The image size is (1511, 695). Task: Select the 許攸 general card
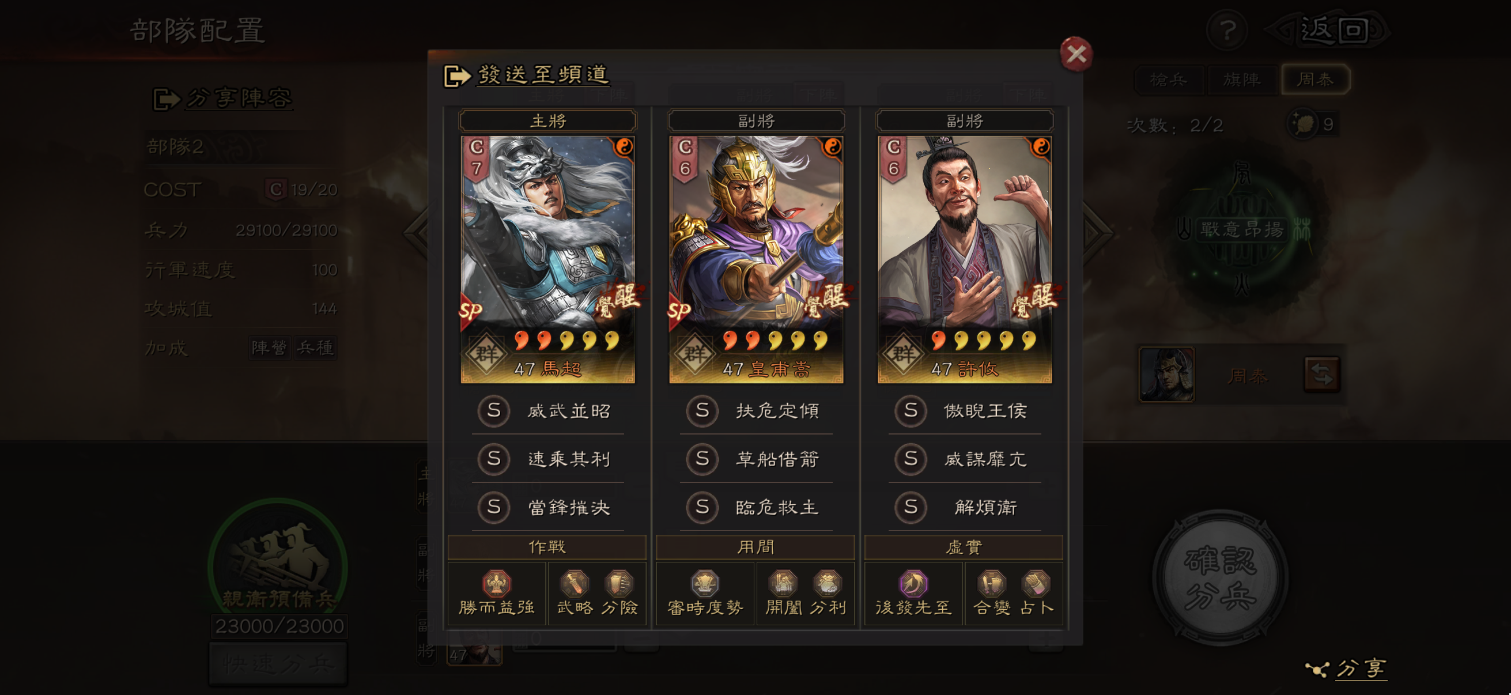coord(964,259)
